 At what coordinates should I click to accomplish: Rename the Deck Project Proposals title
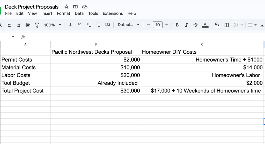32,7
